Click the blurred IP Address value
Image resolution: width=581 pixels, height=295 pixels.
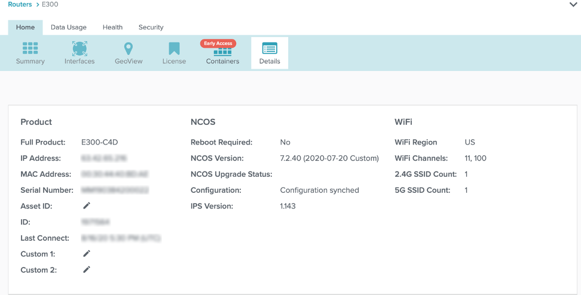coord(104,158)
